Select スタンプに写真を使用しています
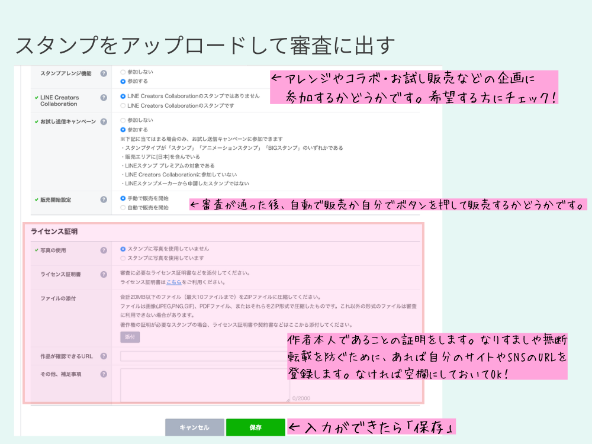 [x=123, y=258]
